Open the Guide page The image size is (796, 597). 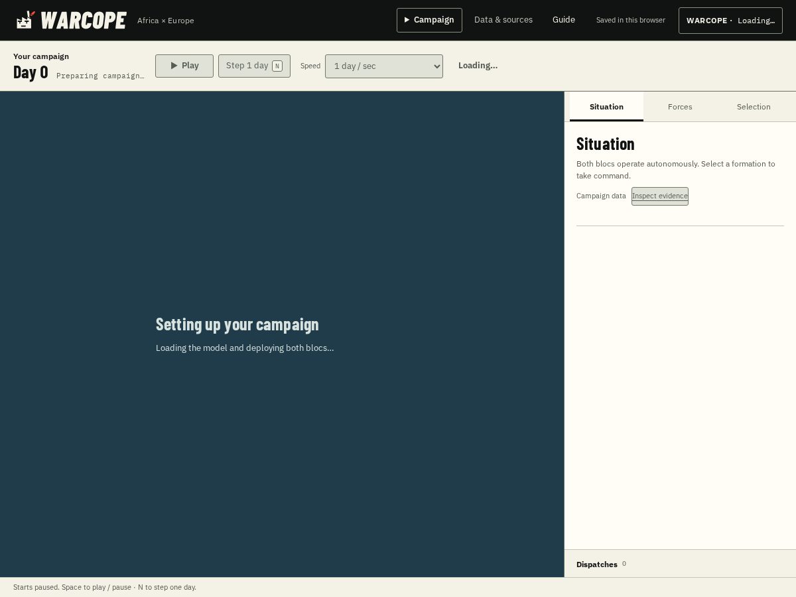tap(564, 20)
